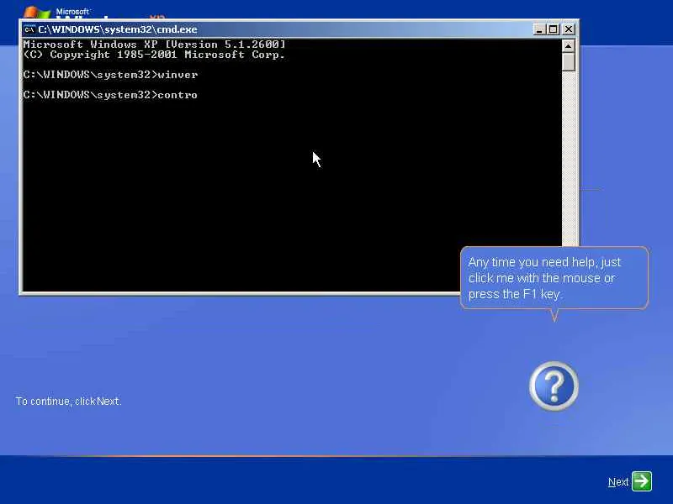
Task: Click the scrollbar up arrow in cmd window
Action: [569, 46]
